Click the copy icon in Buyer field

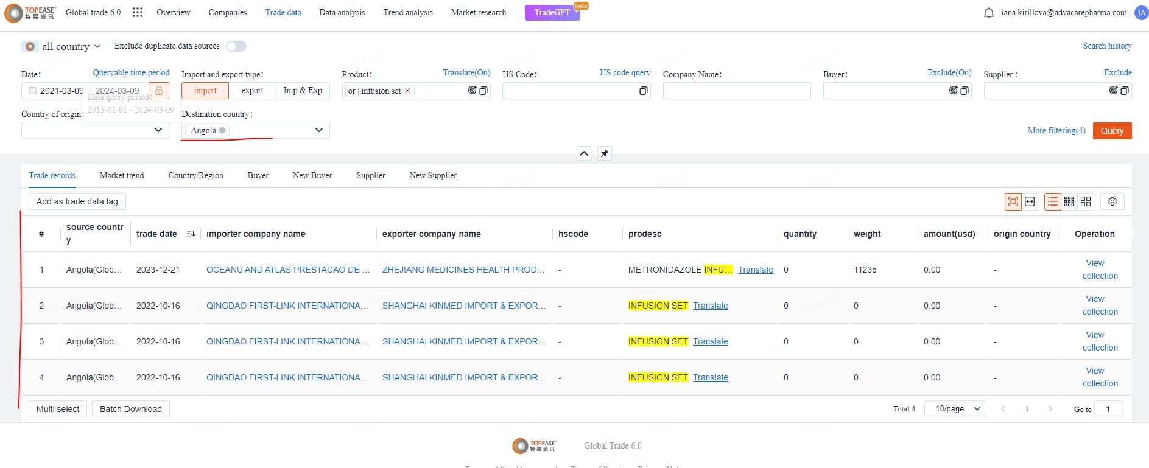[965, 91]
